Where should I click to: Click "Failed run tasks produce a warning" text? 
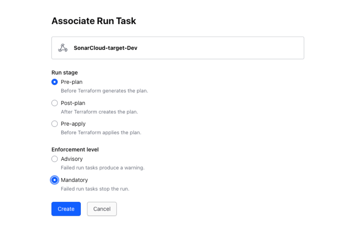(x=103, y=168)
